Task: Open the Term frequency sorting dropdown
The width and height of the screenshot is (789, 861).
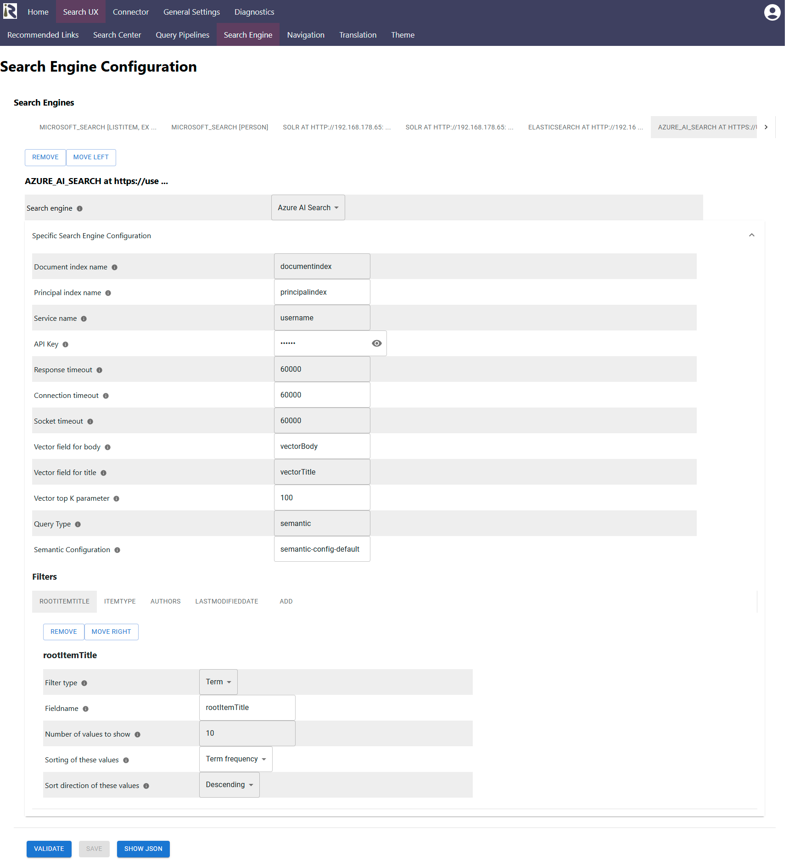Action: pos(236,759)
